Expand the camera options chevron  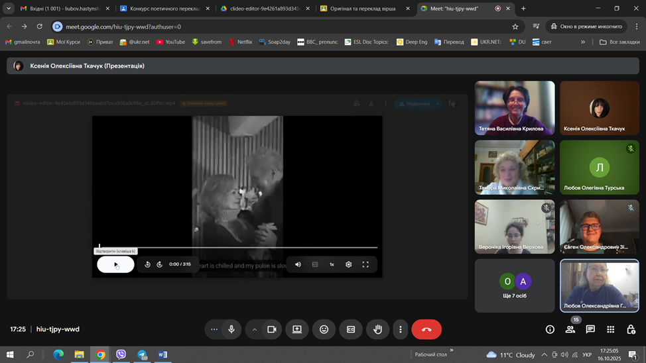254,329
